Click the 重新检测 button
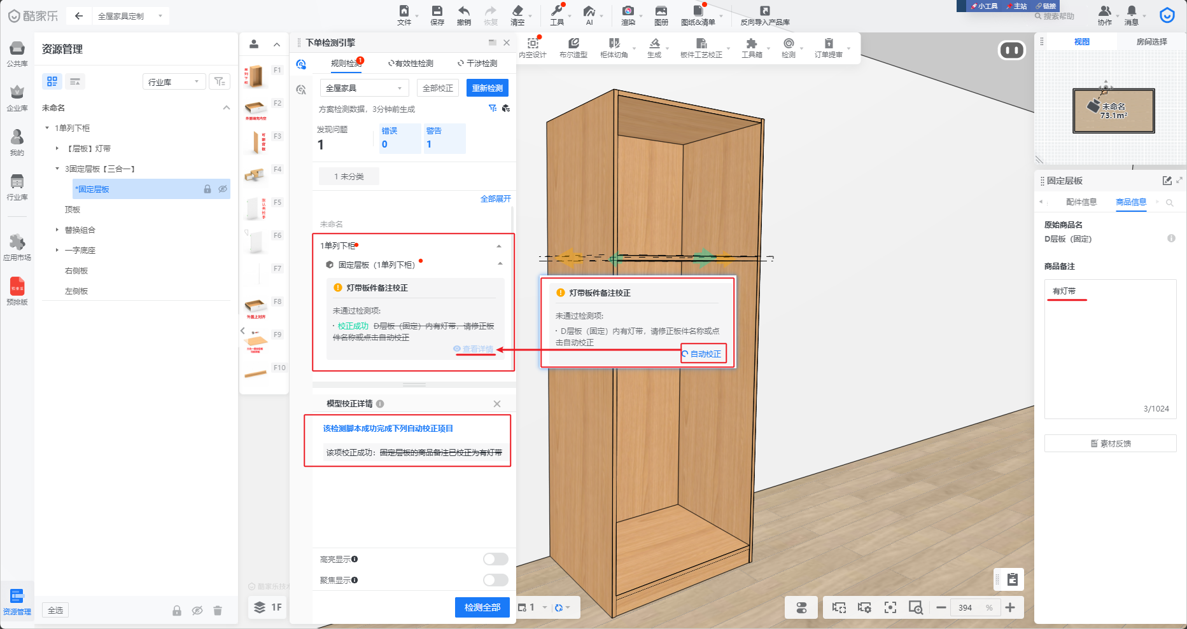Screen dimensions: 1187x629 click(488, 88)
